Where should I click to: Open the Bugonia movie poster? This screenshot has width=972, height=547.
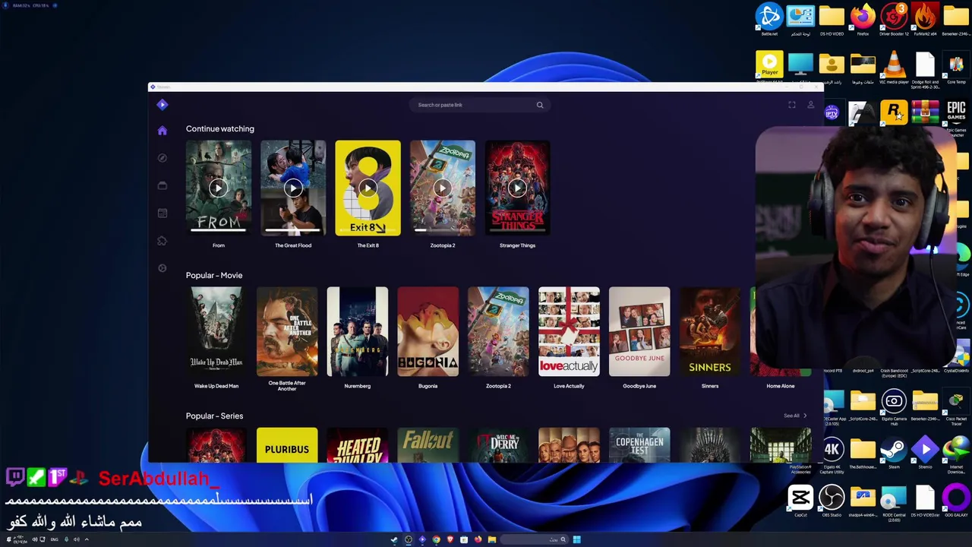[x=428, y=331]
